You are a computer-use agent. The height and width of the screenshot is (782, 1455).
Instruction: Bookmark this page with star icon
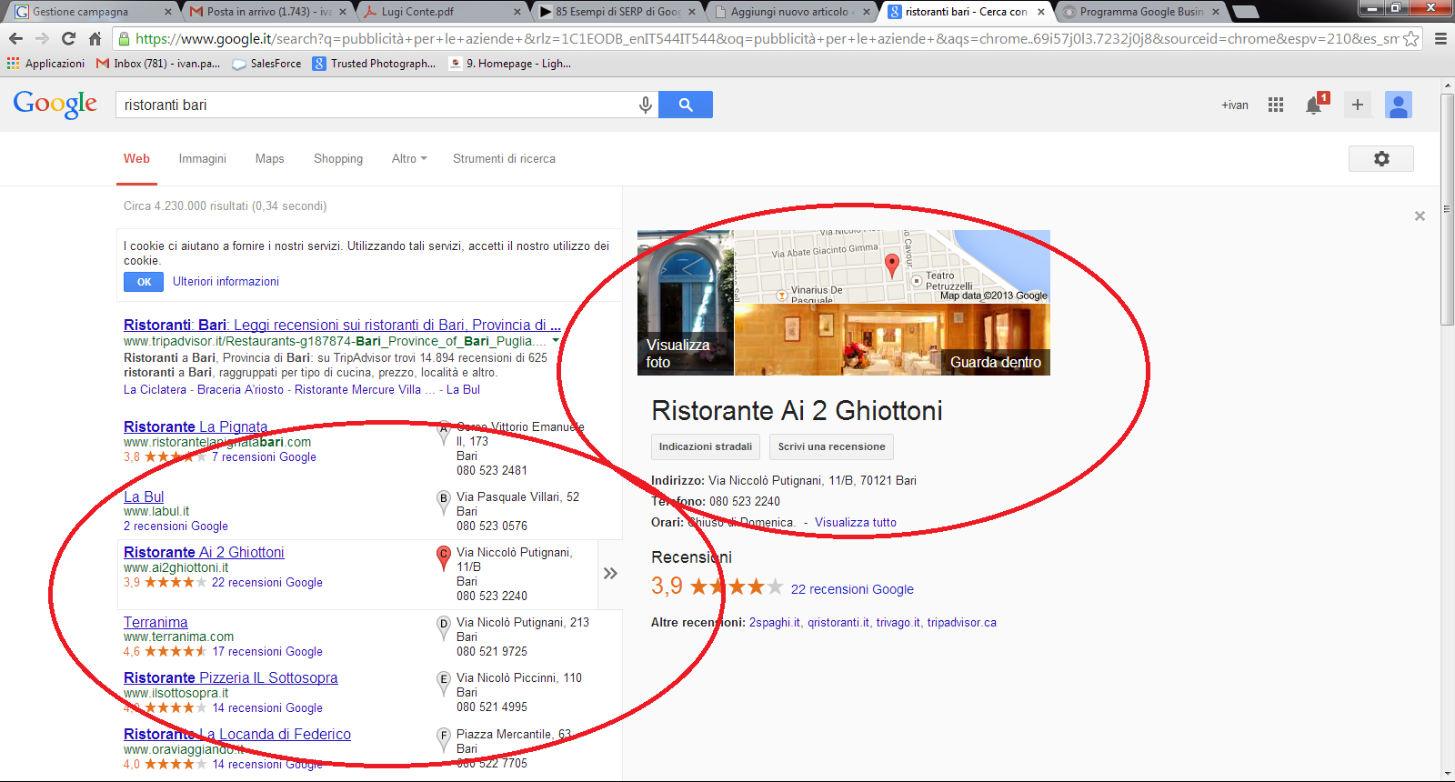tap(1410, 38)
